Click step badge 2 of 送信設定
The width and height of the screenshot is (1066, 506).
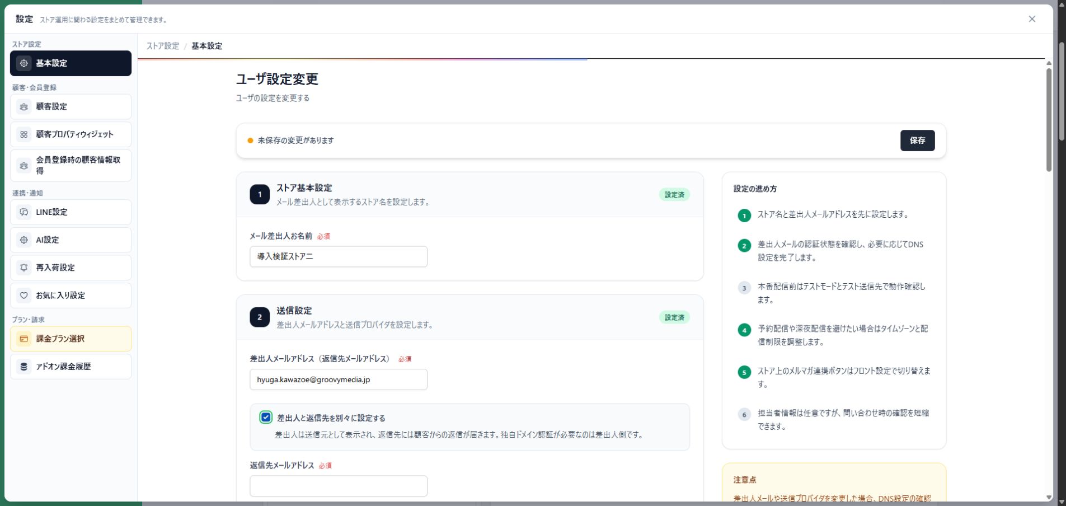pos(260,317)
